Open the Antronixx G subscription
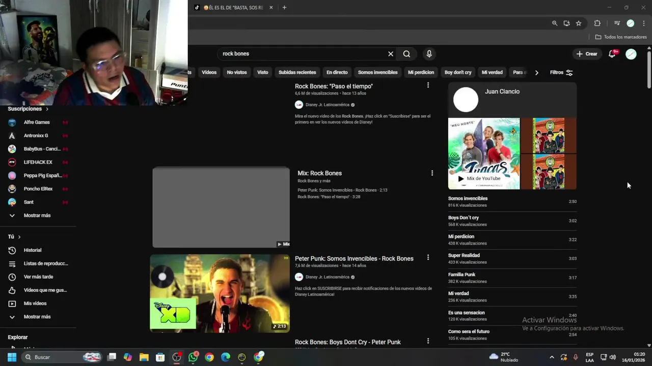The width and height of the screenshot is (652, 366). tap(38, 136)
